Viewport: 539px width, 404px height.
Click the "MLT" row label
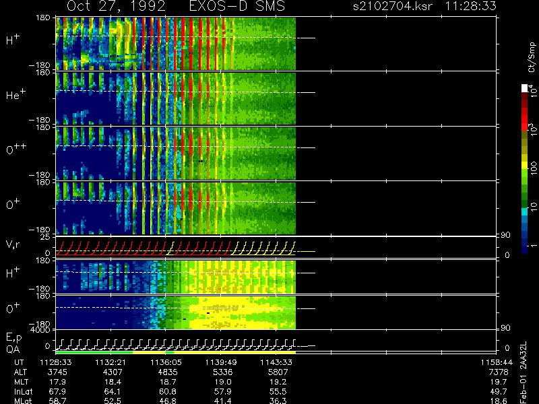coord(21,382)
